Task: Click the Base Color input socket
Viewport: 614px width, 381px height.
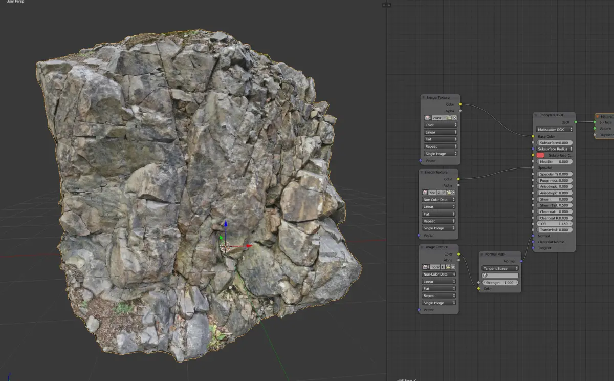Action: point(533,136)
